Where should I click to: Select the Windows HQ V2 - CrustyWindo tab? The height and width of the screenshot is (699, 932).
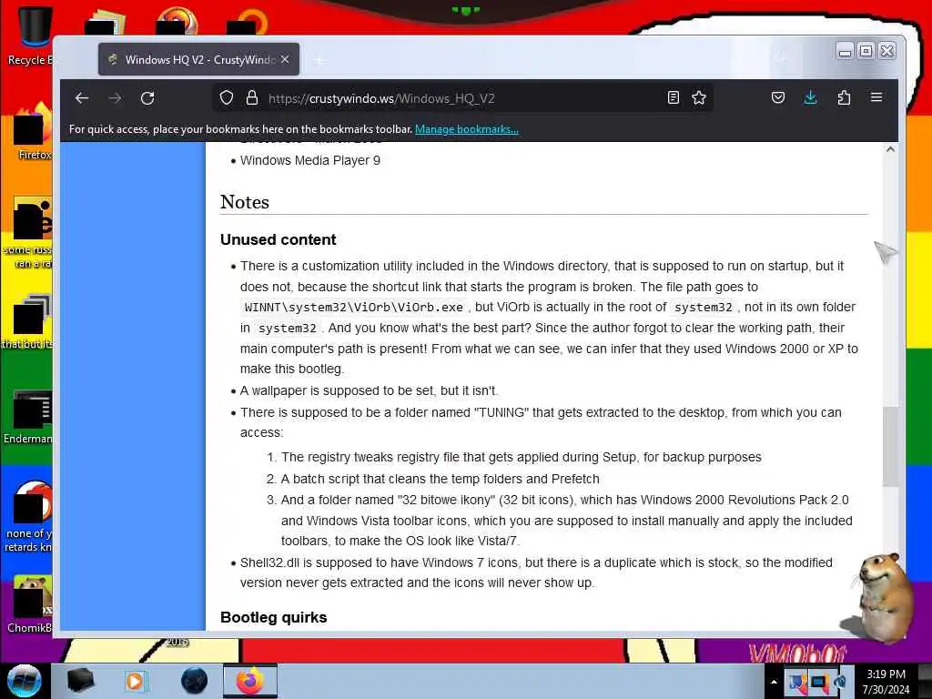(x=198, y=59)
